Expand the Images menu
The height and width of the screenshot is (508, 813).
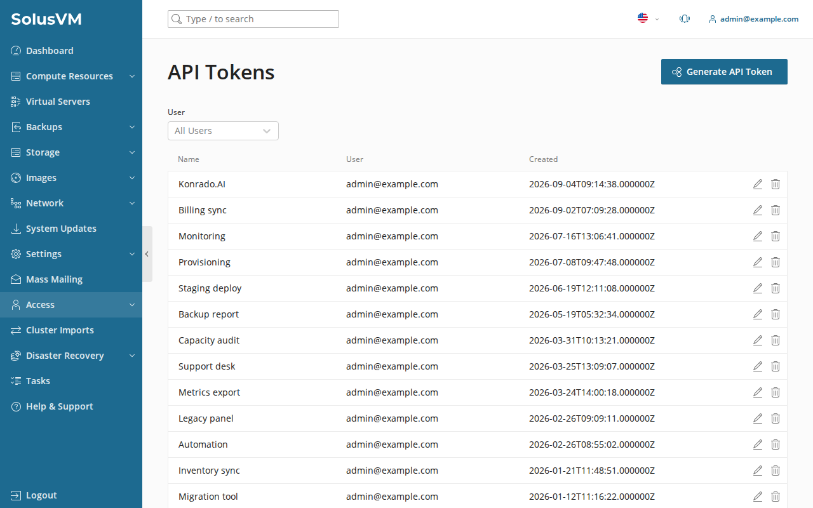click(x=71, y=178)
